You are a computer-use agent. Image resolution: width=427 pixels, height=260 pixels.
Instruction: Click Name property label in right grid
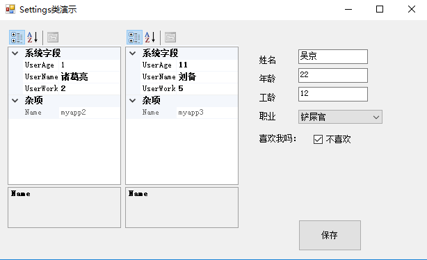[x=151, y=113]
